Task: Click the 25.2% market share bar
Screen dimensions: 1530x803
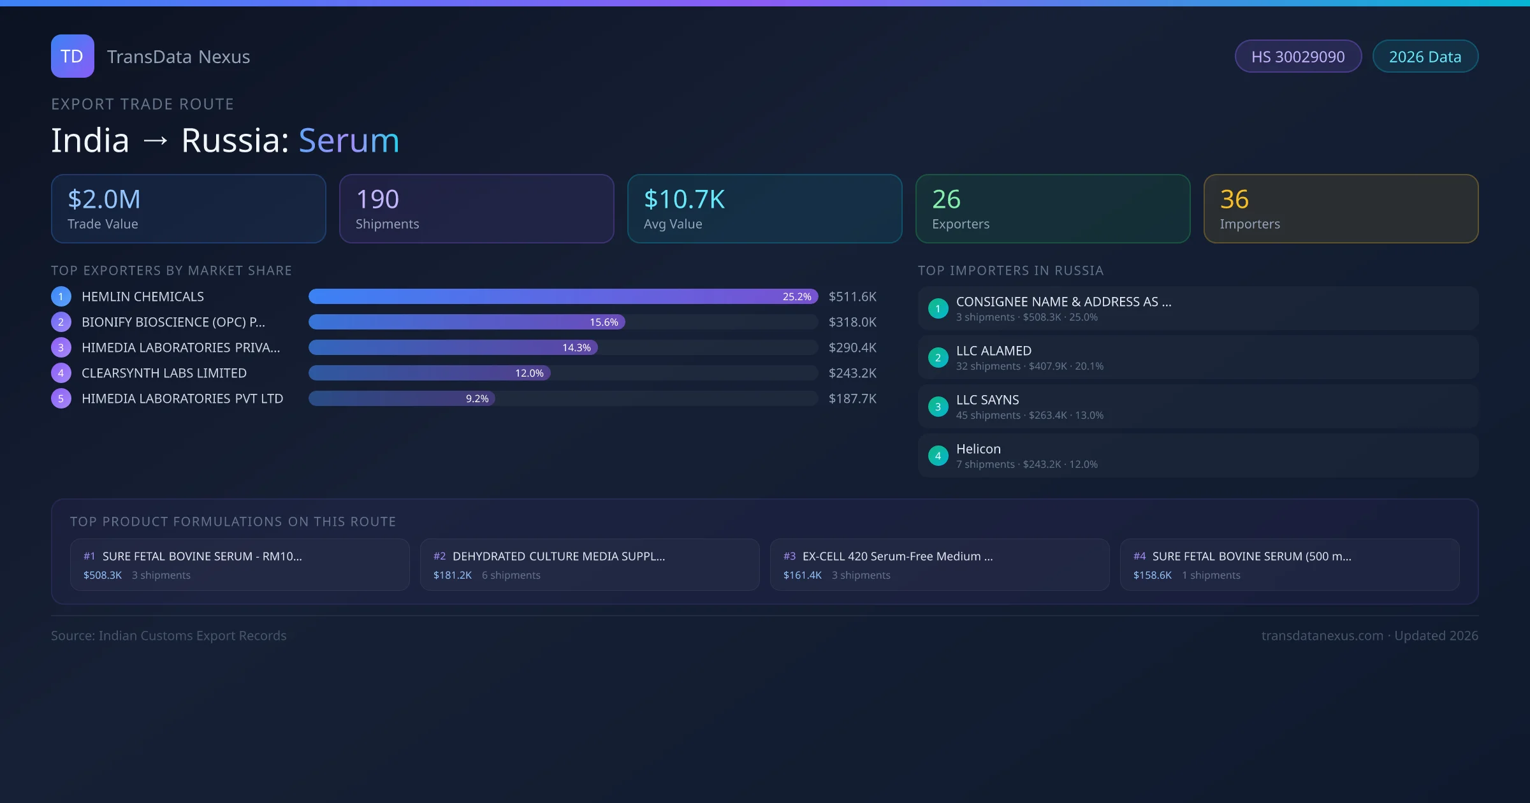Action: (562, 296)
